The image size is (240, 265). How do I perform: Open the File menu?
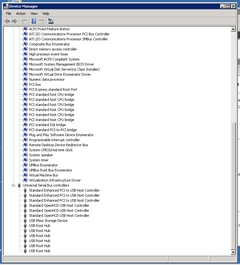(x=9, y=14)
